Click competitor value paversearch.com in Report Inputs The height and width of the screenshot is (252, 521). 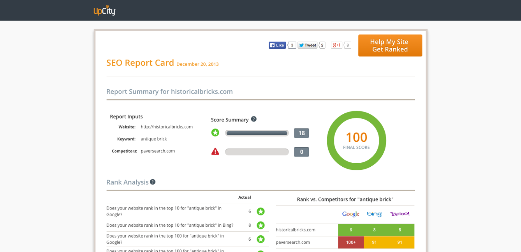[158, 151]
